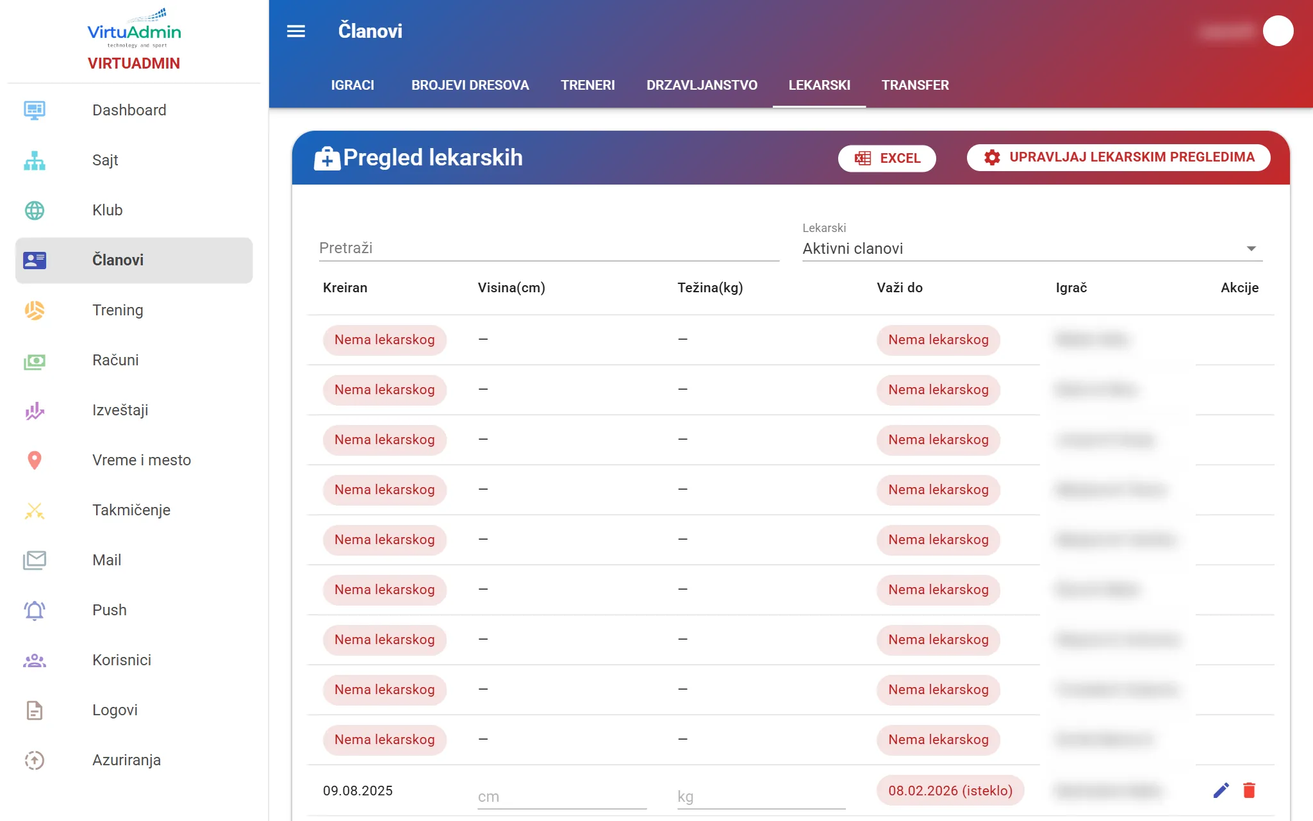Open the hamburger menu icon
Image resolution: width=1313 pixels, height=821 pixels.
pyautogui.click(x=295, y=31)
